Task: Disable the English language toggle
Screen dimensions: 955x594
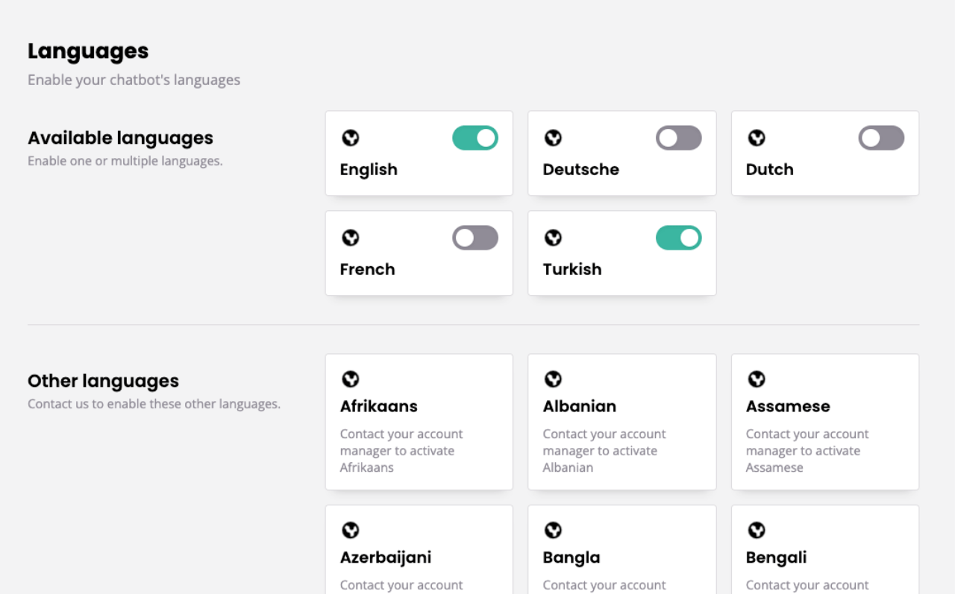Action: tap(475, 138)
